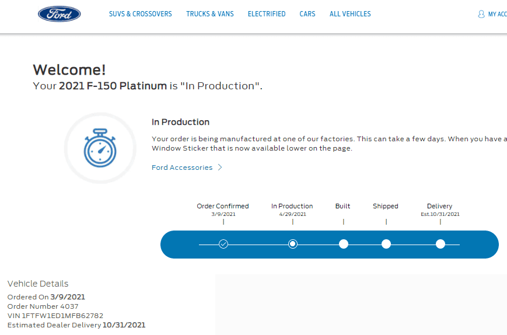Click the Ford oval logo
Image resolution: width=507 pixels, height=335 pixels.
[59, 14]
